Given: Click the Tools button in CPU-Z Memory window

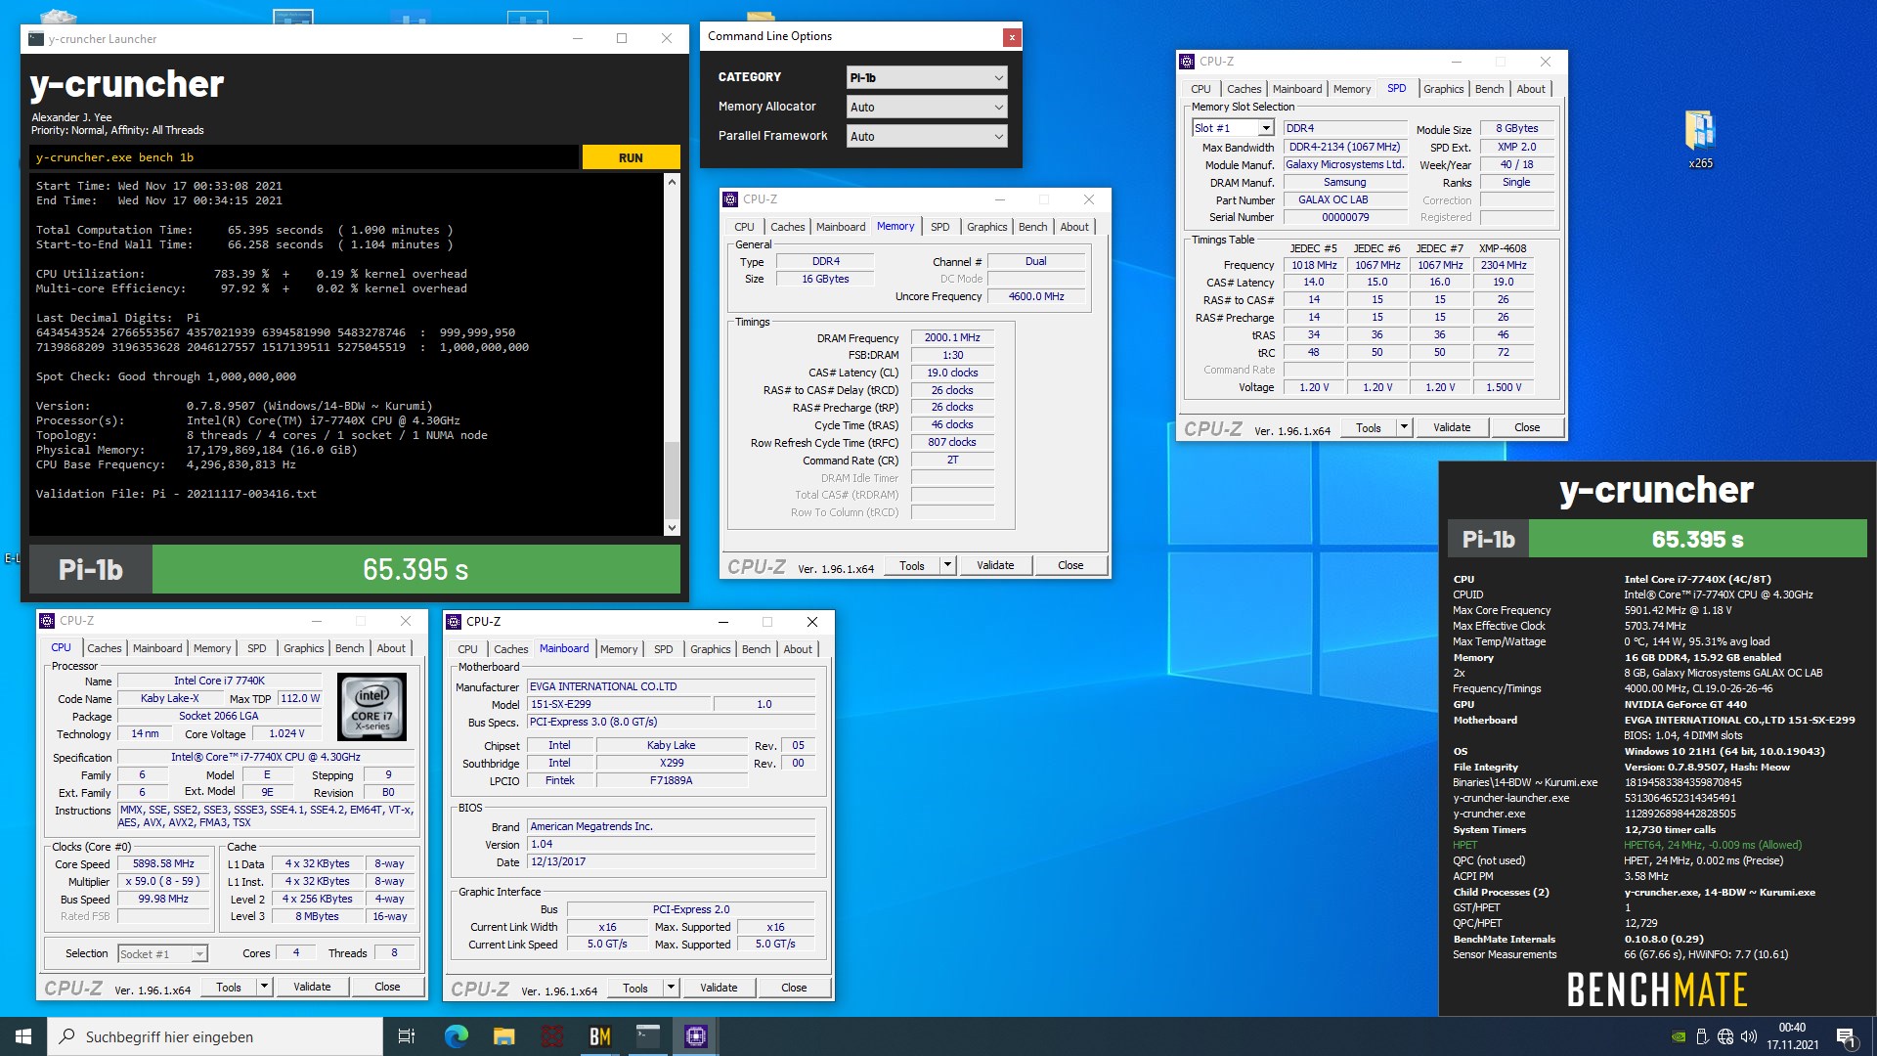Looking at the screenshot, I should click(x=912, y=565).
